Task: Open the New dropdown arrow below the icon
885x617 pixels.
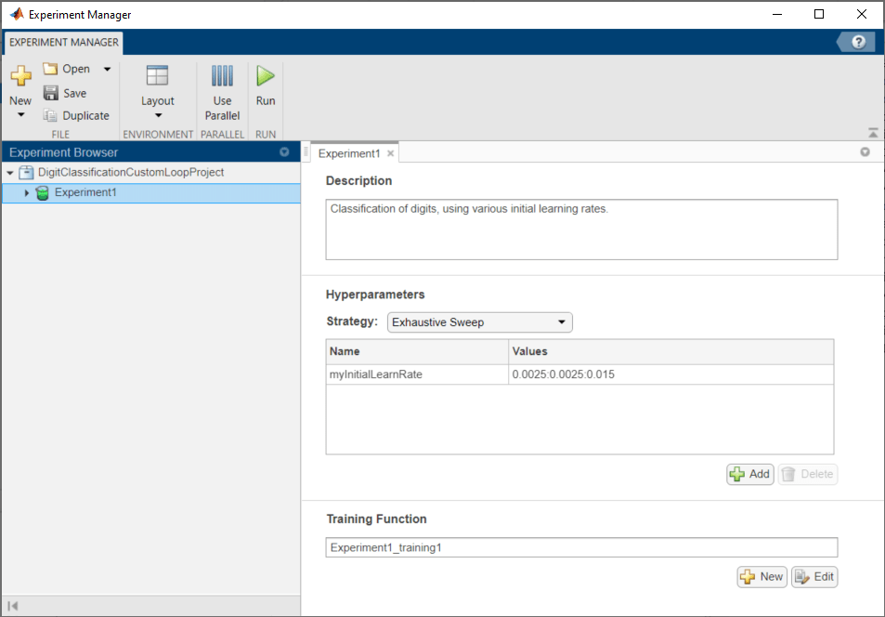Action: (x=20, y=115)
